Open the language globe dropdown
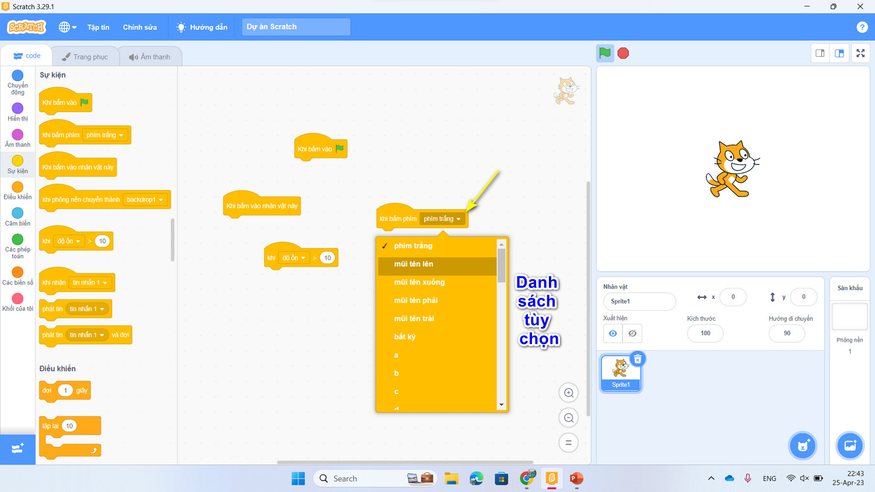The image size is (875, 492). 68,27
